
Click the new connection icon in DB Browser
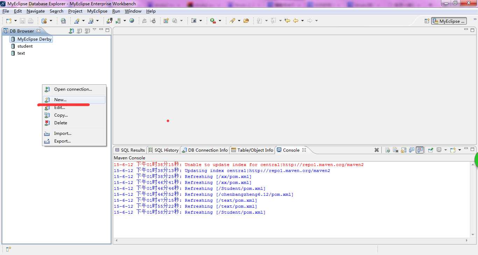(x=71, y=31)
